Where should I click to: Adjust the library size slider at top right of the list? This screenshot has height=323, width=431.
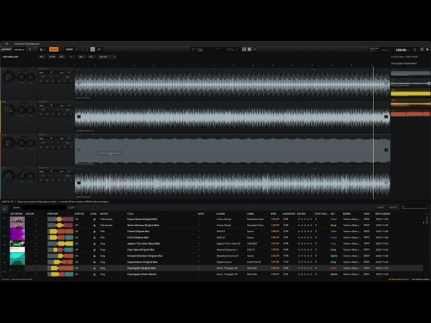click(414, 208)
